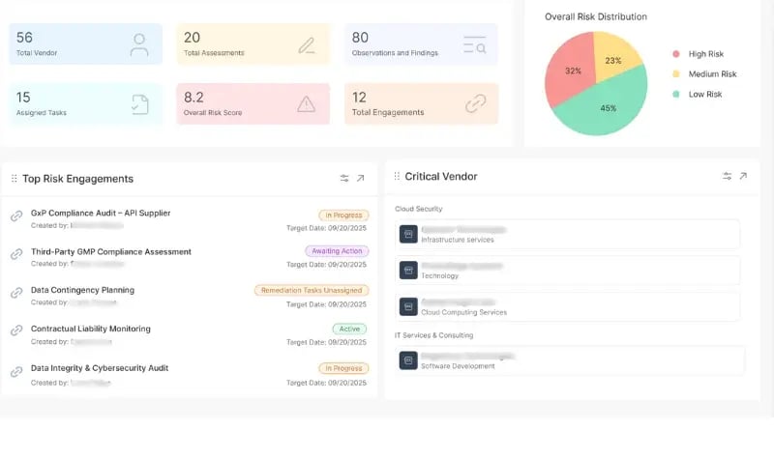Click the High Risk legend color dot
This screenshot has height=459, width=774.
point(674,54)
